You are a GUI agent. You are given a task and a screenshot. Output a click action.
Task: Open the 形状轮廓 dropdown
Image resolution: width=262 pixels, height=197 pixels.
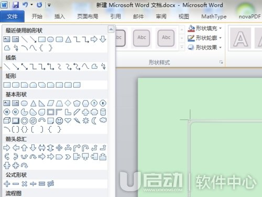(221, 38)
